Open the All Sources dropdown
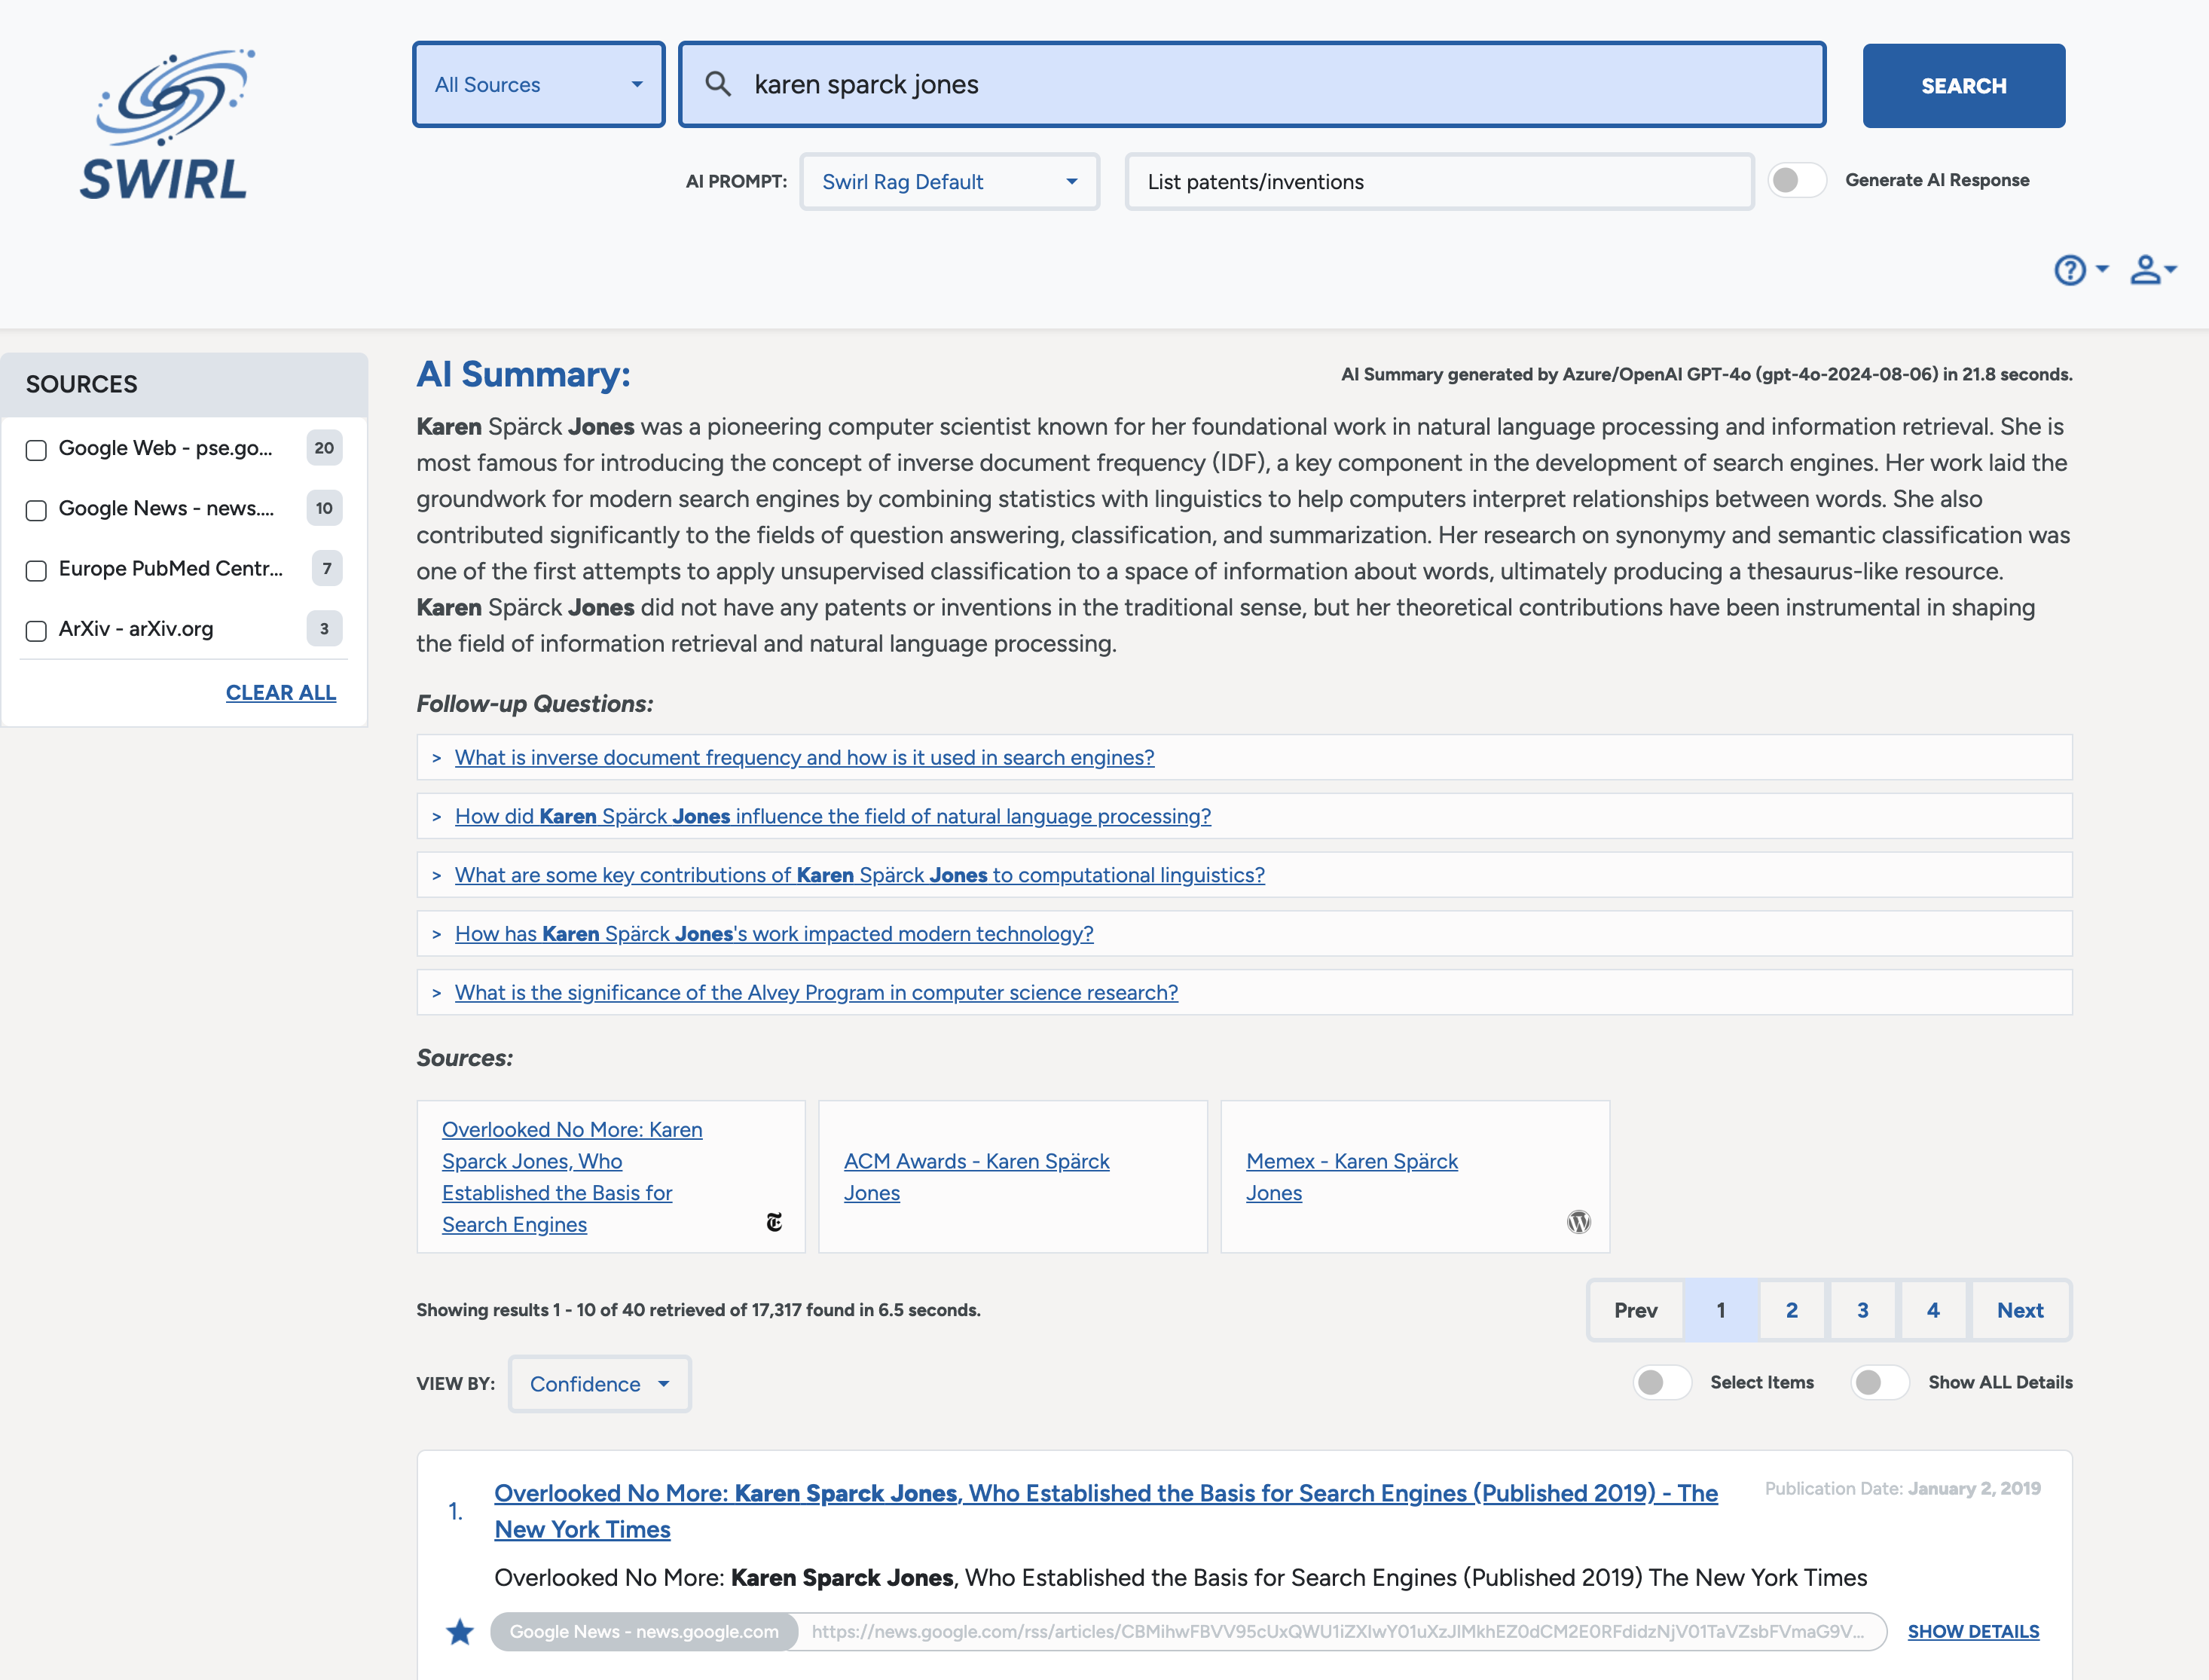The width and height of the screenshot is (2209, 1680). (x=539, y=85)
